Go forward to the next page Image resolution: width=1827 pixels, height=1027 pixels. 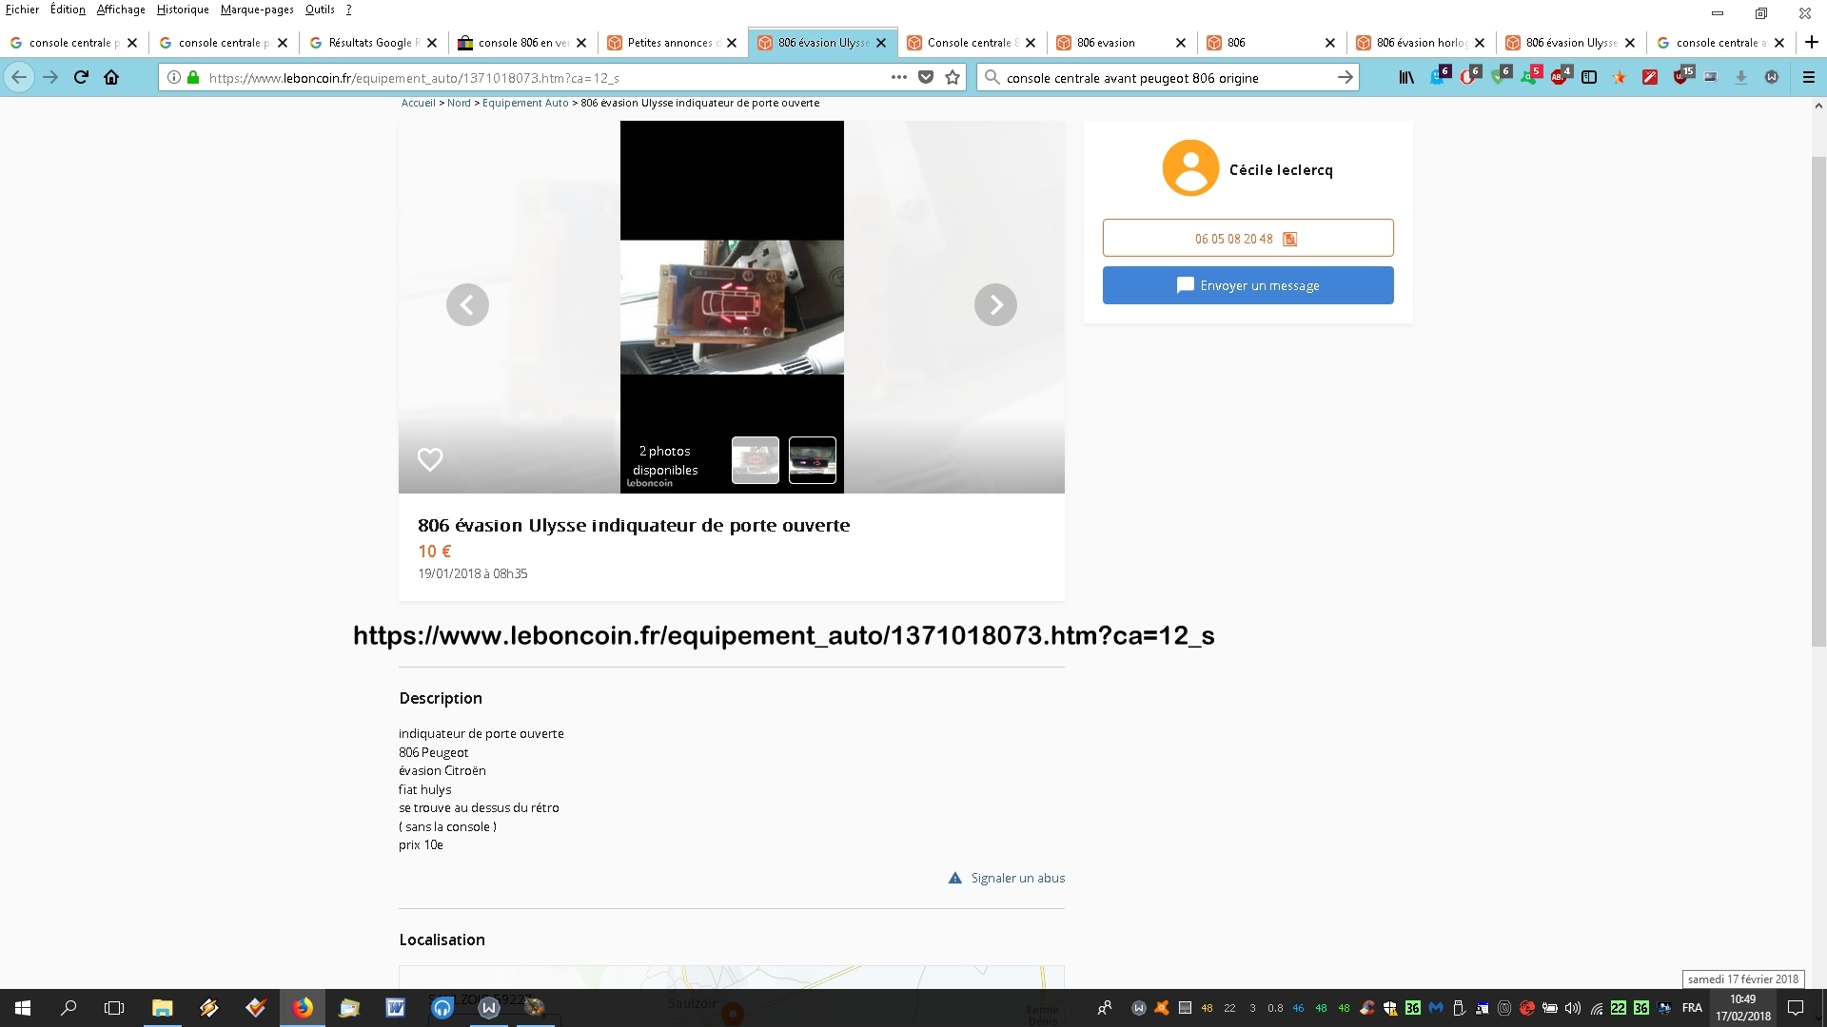point(50,78)
